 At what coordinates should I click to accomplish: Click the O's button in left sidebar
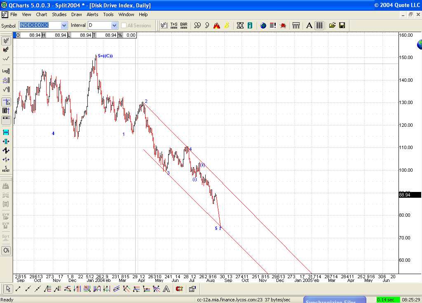tap(6, 250)
